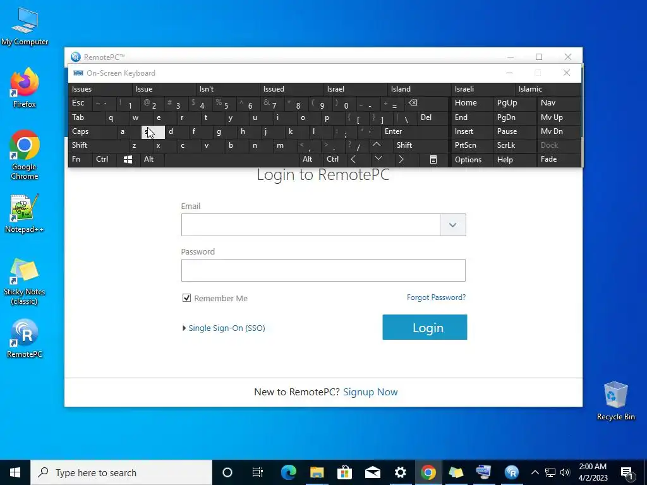Open Windows Start menu
The image size is (647, 485).
tap(15, 472)
